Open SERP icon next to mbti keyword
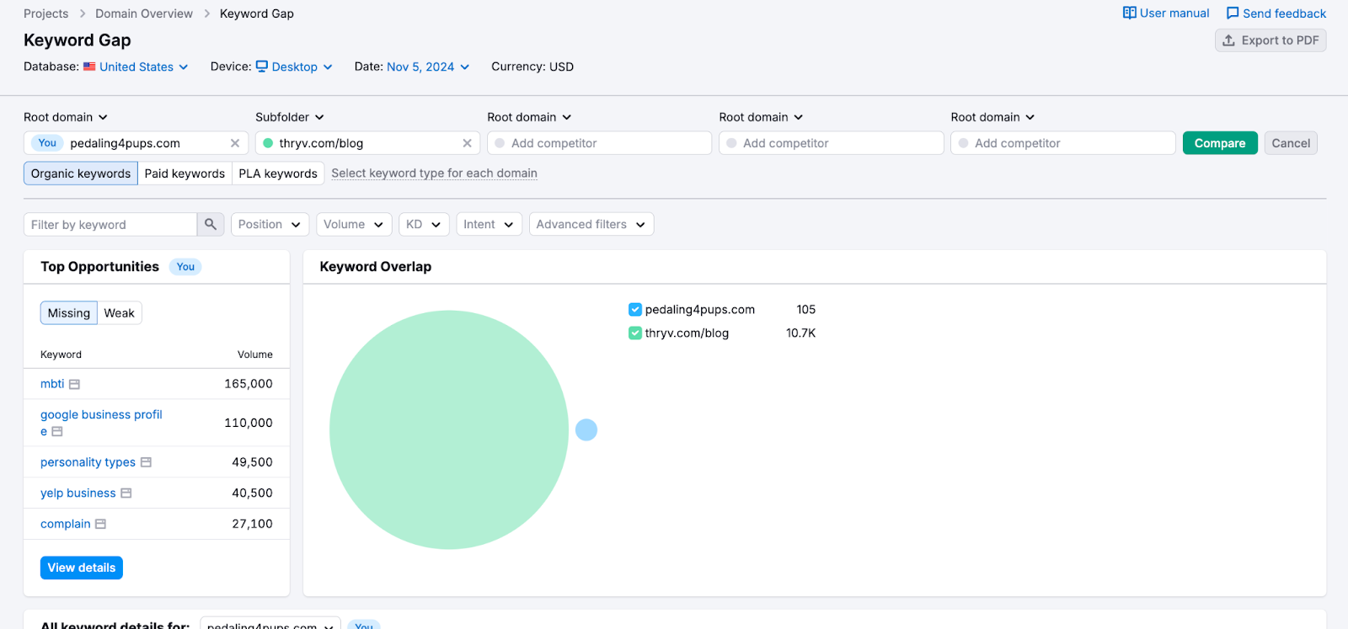 tap(74, 384)
